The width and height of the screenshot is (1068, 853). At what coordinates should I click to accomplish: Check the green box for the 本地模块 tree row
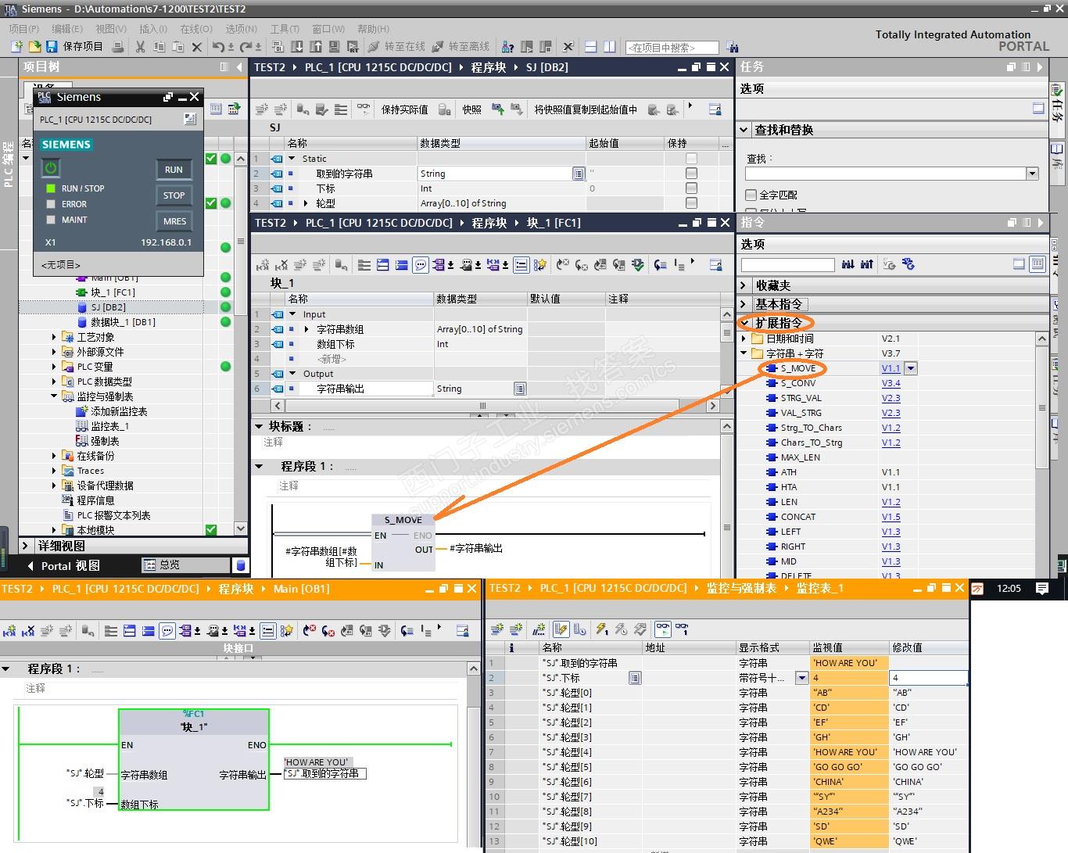pos(211,530)
